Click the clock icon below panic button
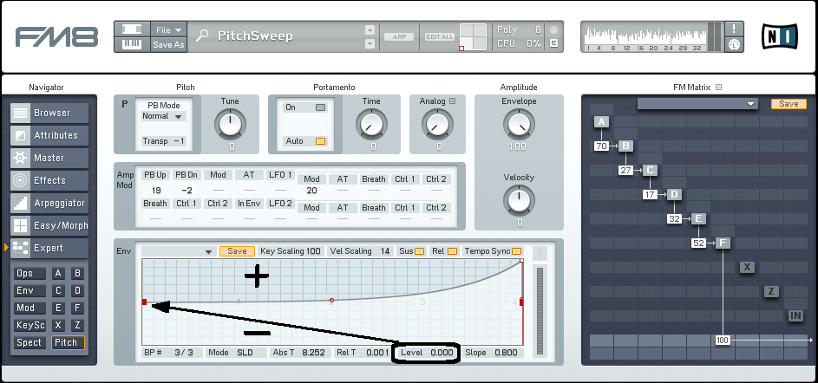Image resolution: width=818 pixels, height=383 pixels. tap(734, 45)
